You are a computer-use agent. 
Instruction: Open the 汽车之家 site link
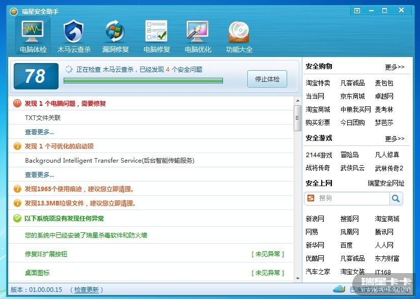pos(318,272)
